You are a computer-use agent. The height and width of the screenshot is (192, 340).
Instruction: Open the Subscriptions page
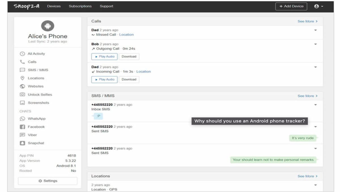click(x=80, y=6)
